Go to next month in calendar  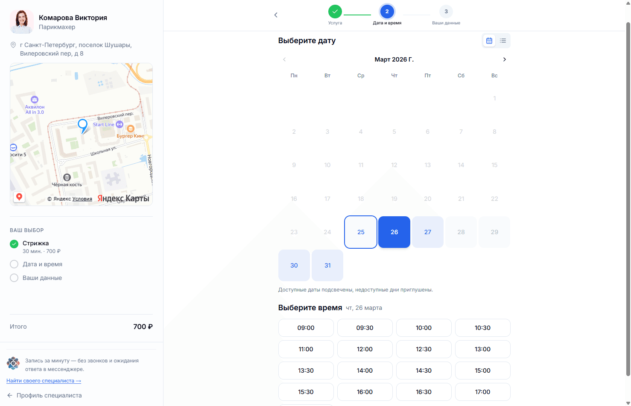(504, 59)
